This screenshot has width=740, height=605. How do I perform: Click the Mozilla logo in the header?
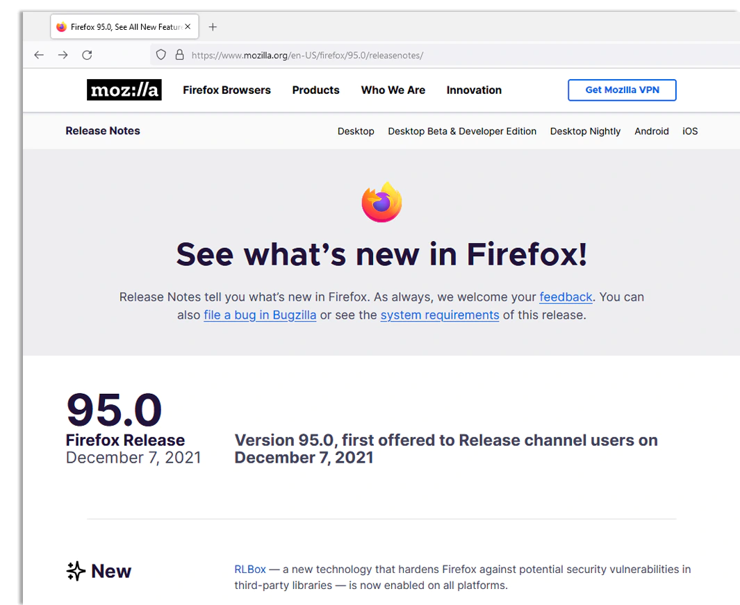click(124, 90)
